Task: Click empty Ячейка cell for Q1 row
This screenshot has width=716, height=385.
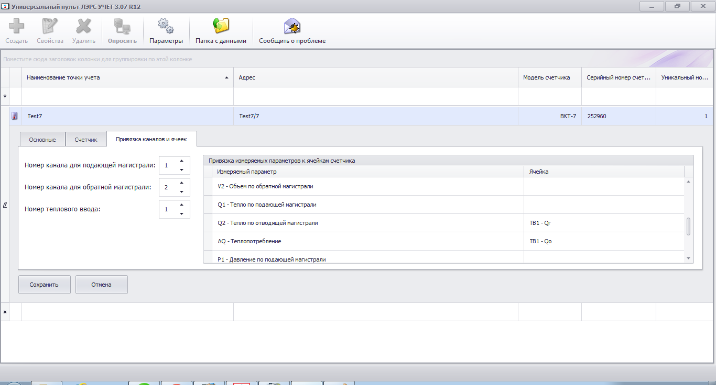Action: pos(604,205)
